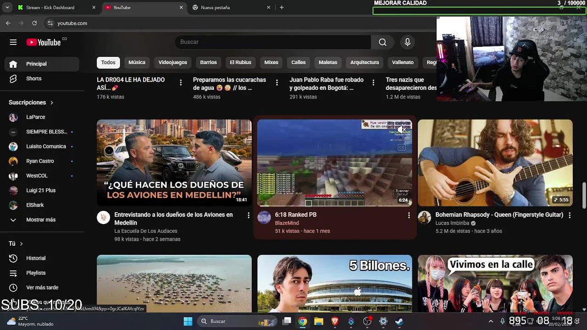The height and width of the screenshot is (330, 587).
Task: Show hidden system tray icons
Action: coord(491,321)
